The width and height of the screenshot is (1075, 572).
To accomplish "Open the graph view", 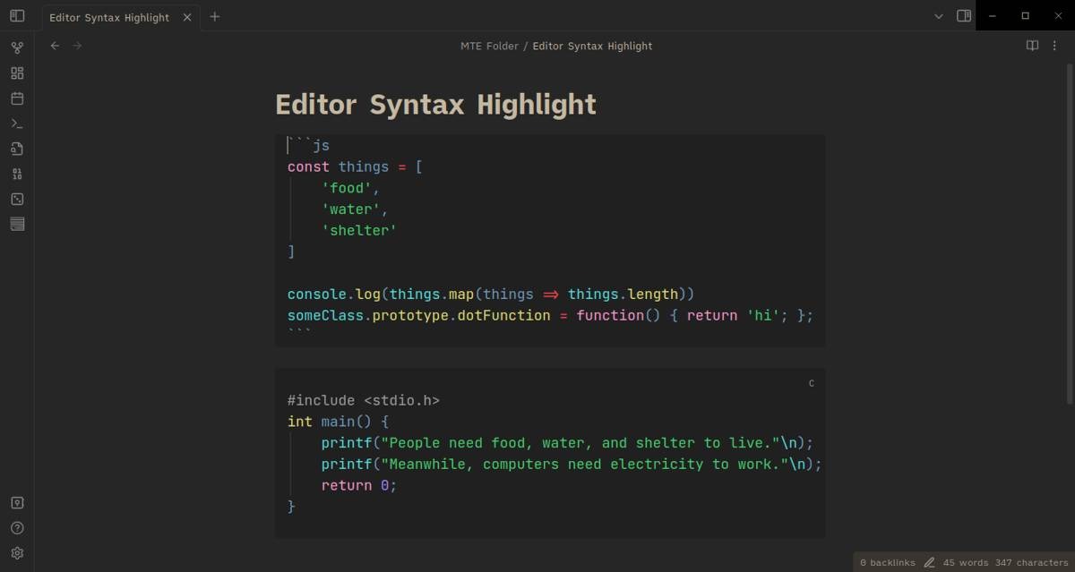I will 17,47.
